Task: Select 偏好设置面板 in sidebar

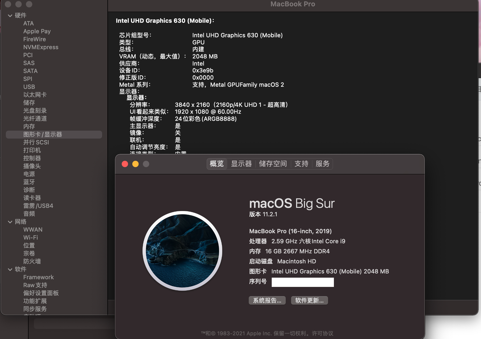Action: (x=41, y=293)
